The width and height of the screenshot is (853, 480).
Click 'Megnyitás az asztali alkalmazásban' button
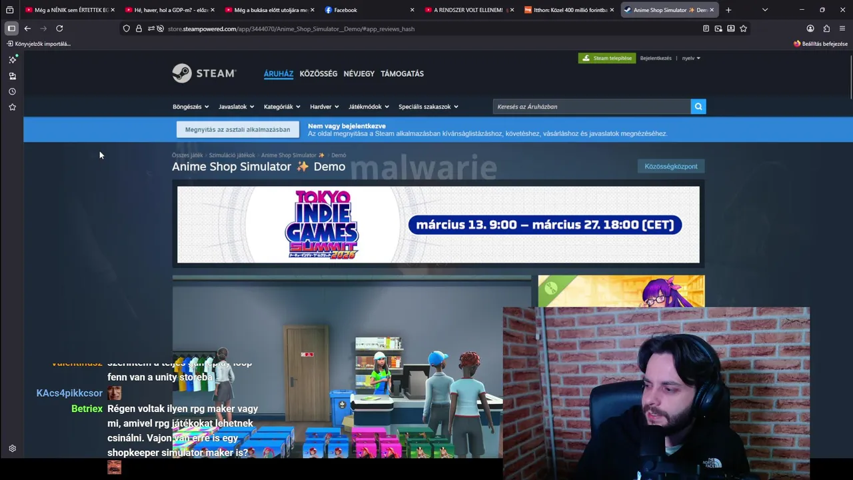pyautogui.click(x=238, y=129)
